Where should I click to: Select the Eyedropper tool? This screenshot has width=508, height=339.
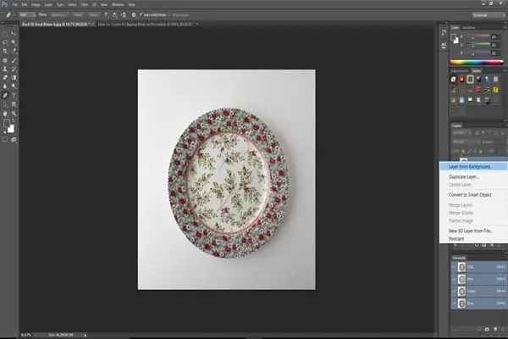14,51
